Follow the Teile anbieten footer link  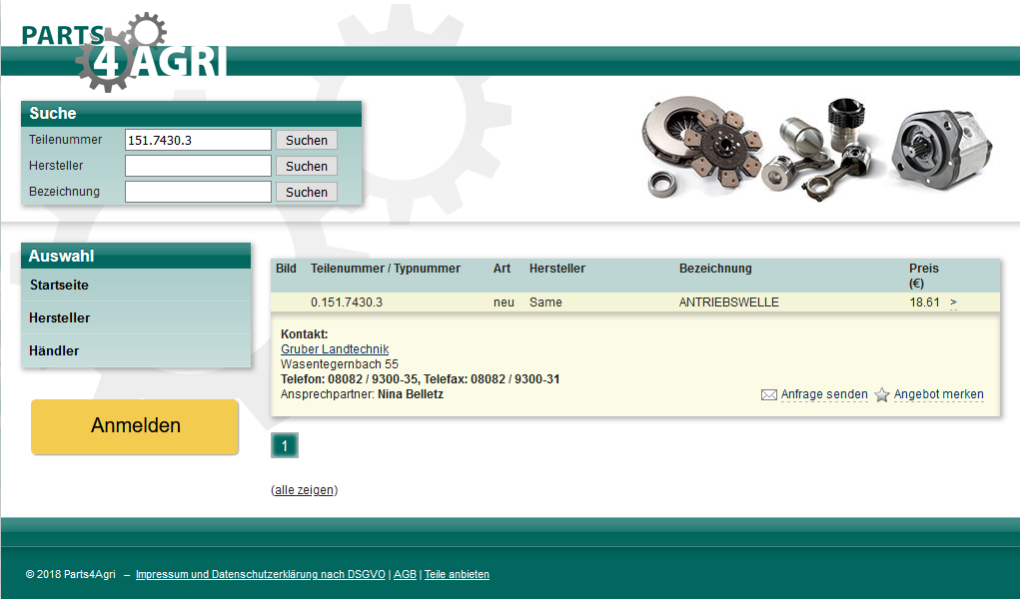pos(457,575)
